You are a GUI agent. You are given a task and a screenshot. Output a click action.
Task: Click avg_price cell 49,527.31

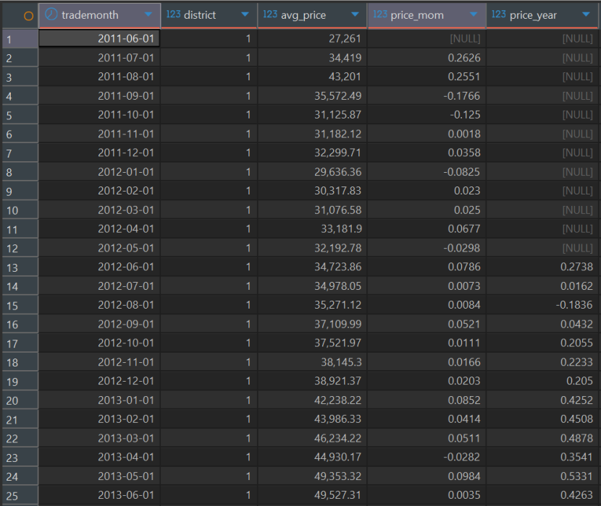(x=312, y=495)
